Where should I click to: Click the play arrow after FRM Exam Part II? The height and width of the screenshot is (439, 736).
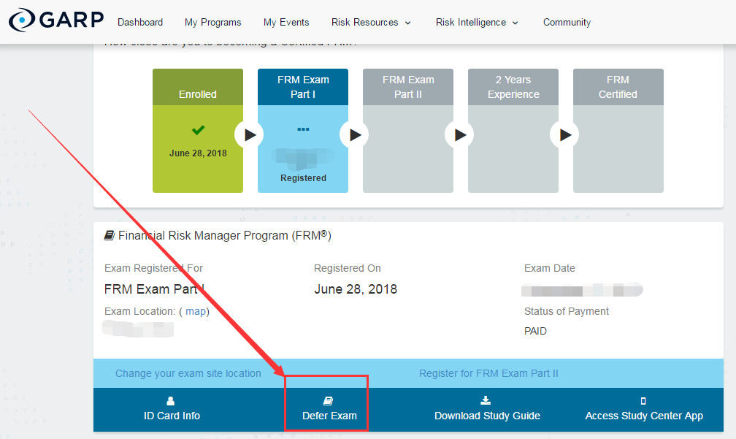[459, 134]
